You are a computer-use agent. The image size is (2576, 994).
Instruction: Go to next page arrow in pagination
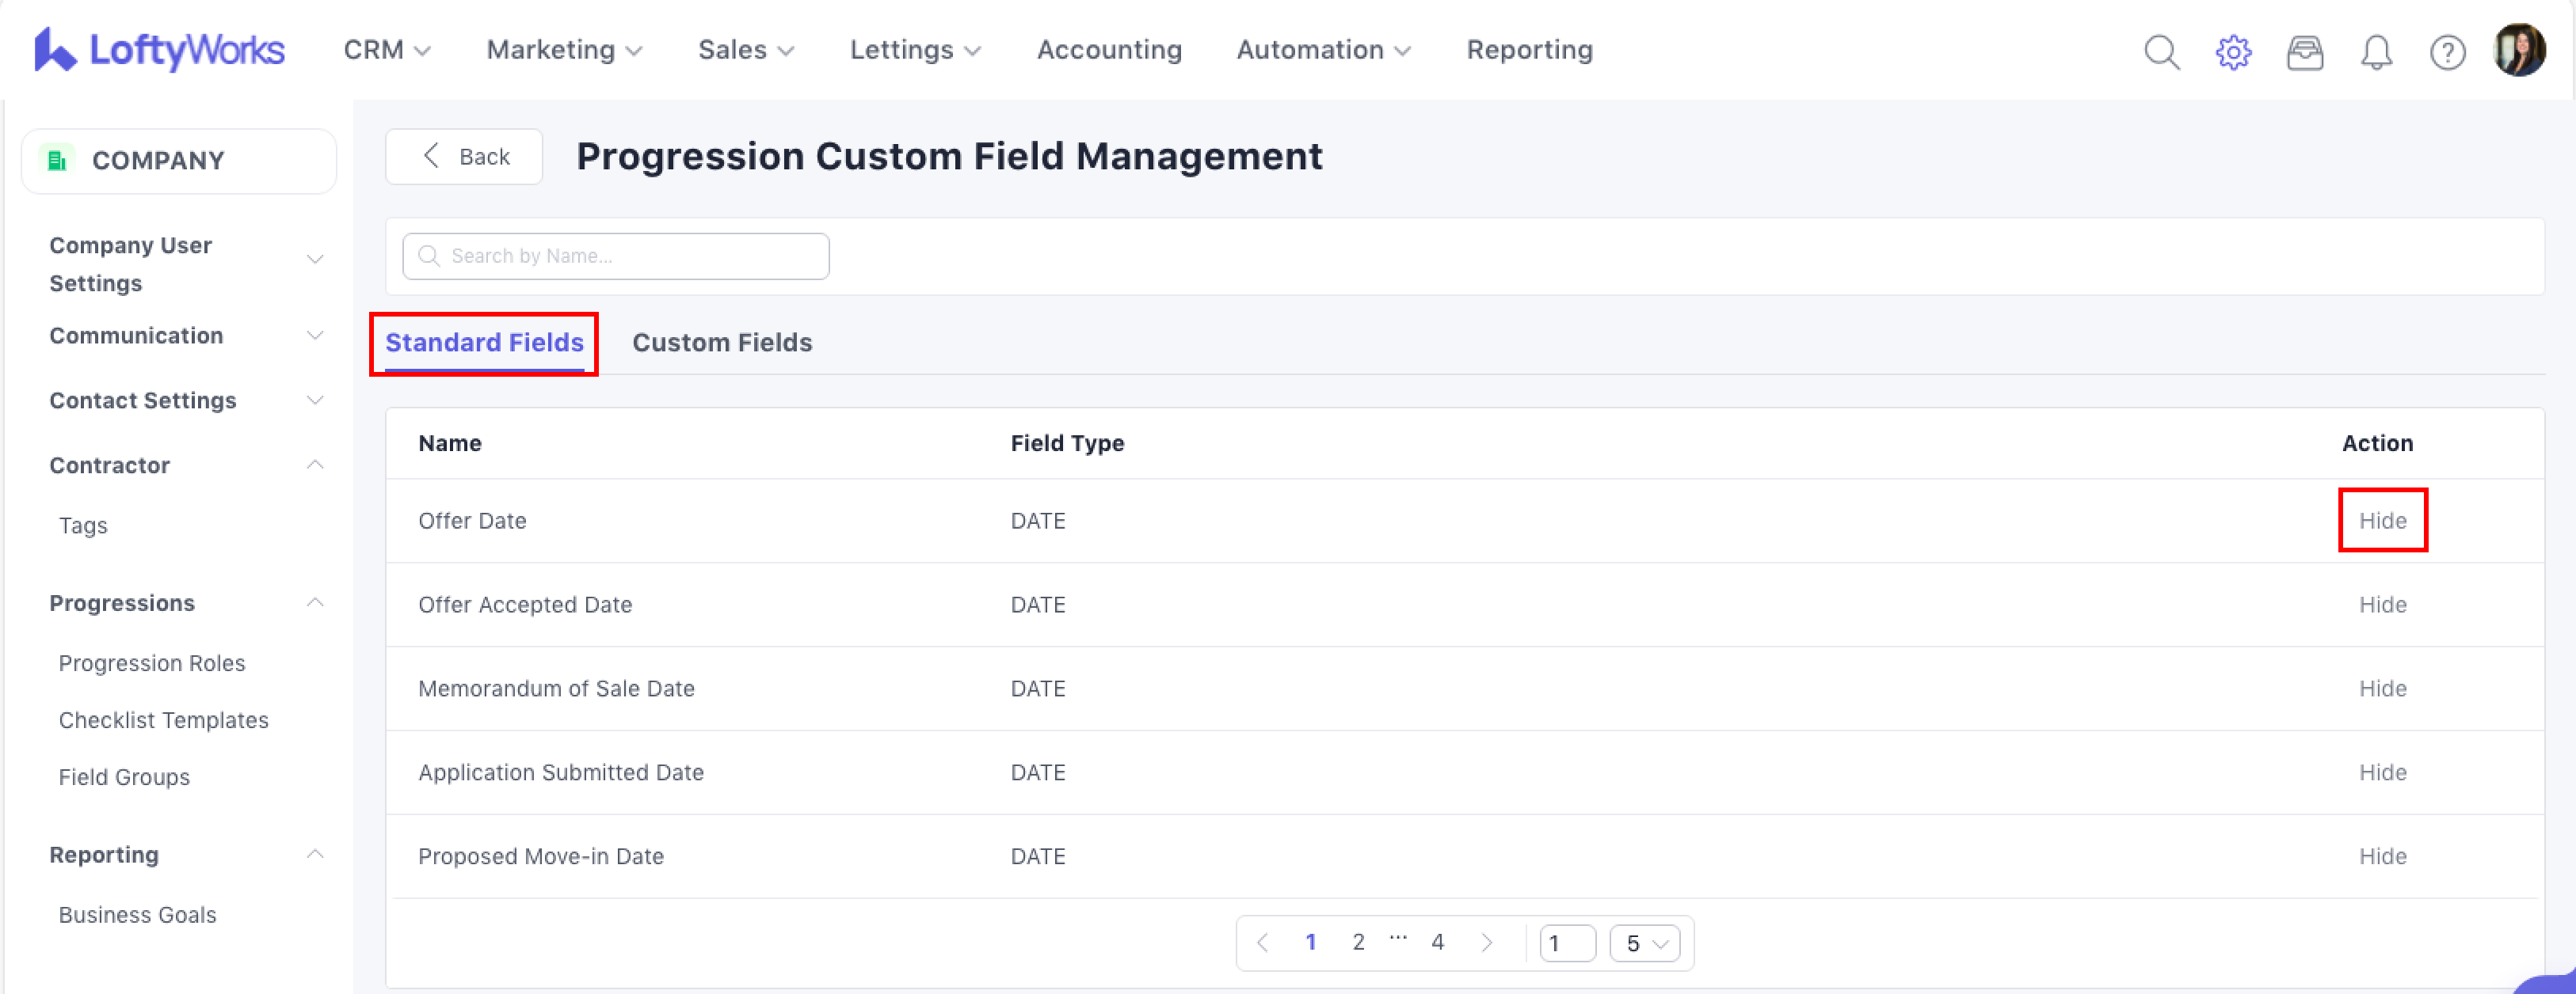pos(1486,942)
